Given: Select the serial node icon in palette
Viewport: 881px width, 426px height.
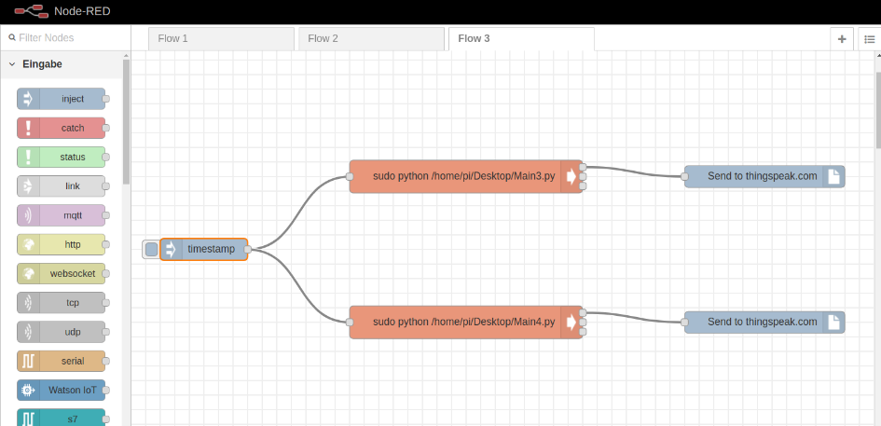Looking at the screenshot, I should point(28,361).
